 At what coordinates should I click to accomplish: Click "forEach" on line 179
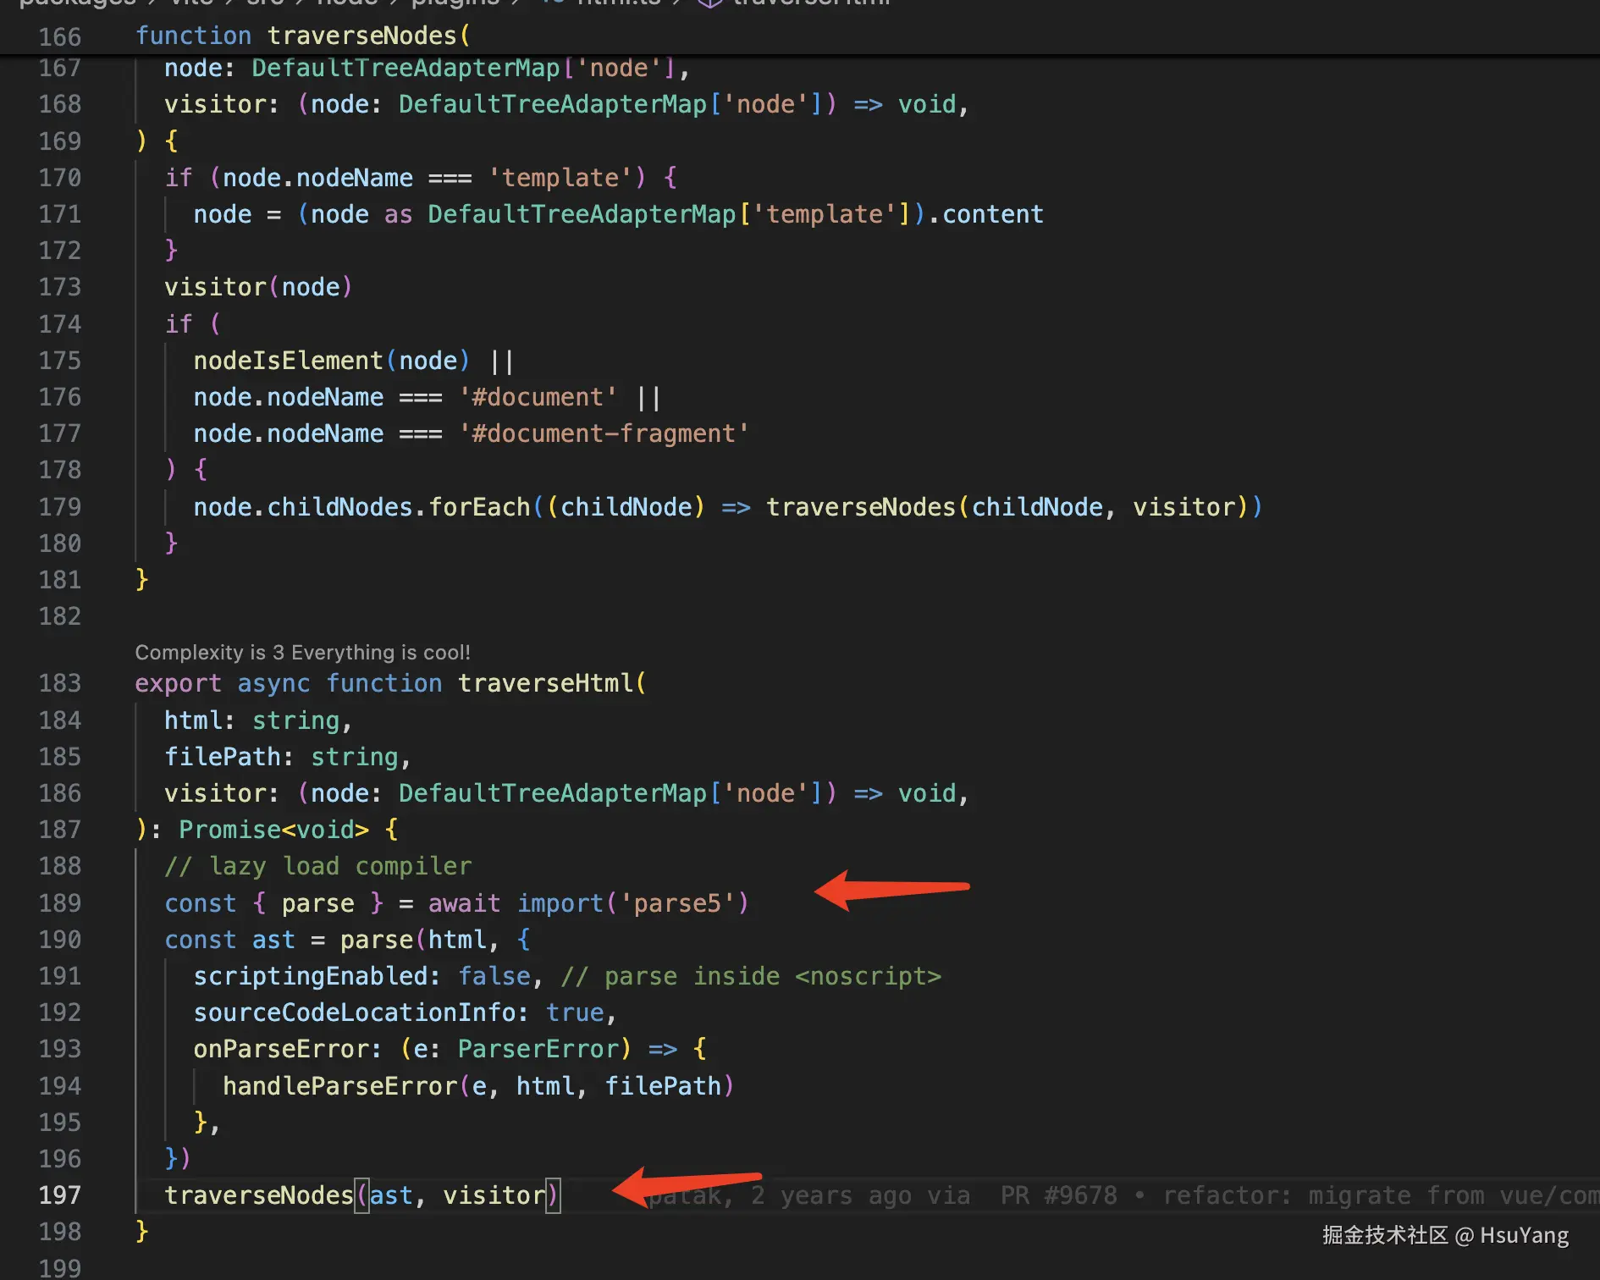[x=480, y=507]
